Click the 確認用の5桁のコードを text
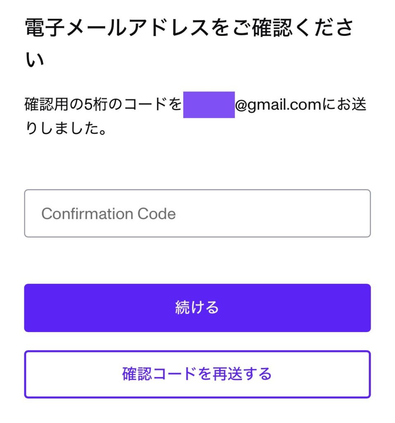Image resolution: width=395 pixels, height=423 pixels. coord(103,105)
